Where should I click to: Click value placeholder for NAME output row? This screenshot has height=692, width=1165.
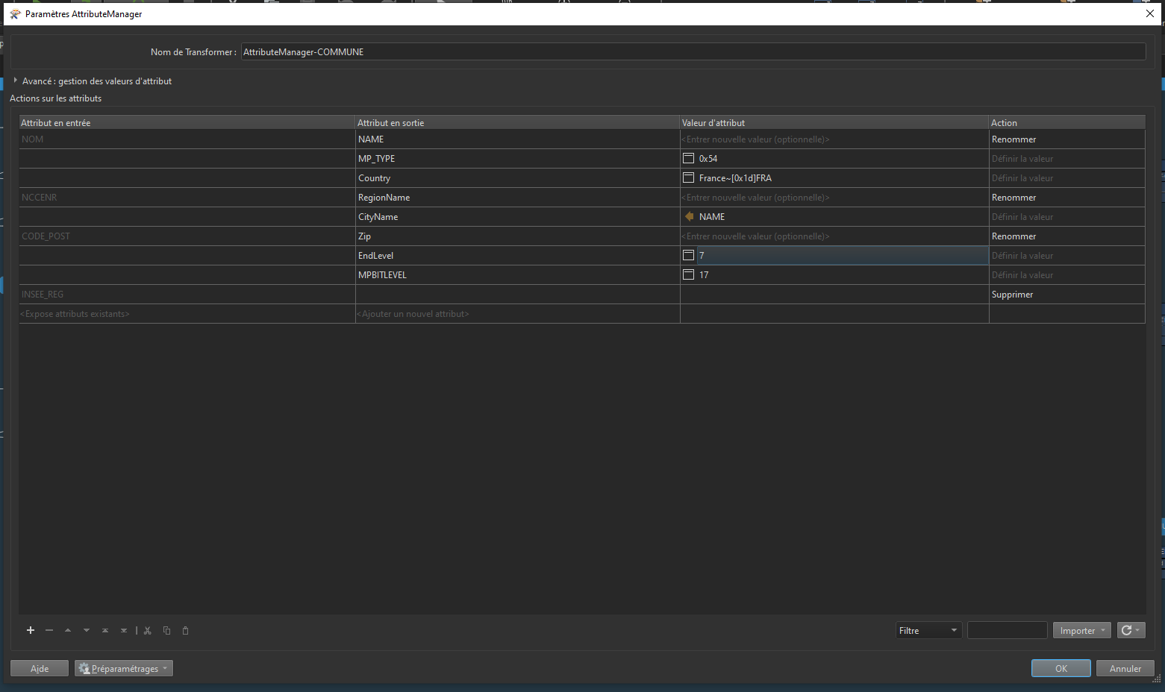[x=834, y=139]
